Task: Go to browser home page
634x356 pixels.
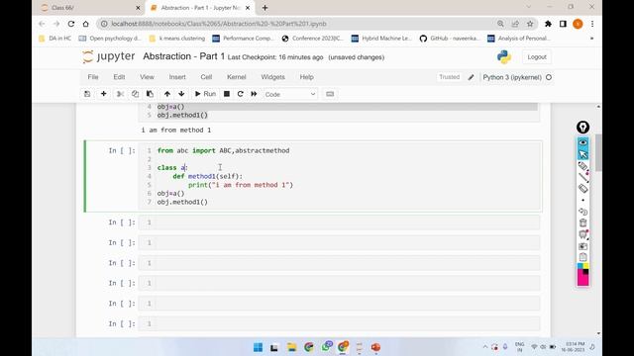Action: (x=86, y=24)
